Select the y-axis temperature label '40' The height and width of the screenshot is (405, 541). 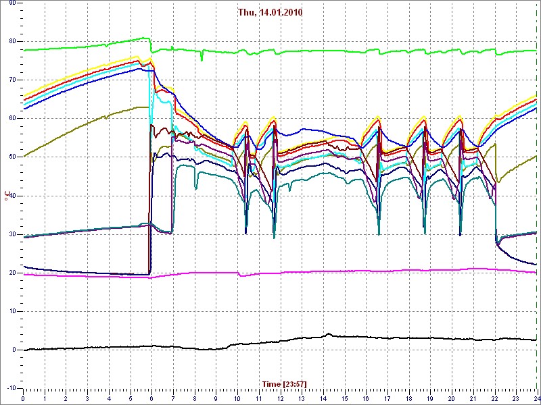(x=12, y=196)
